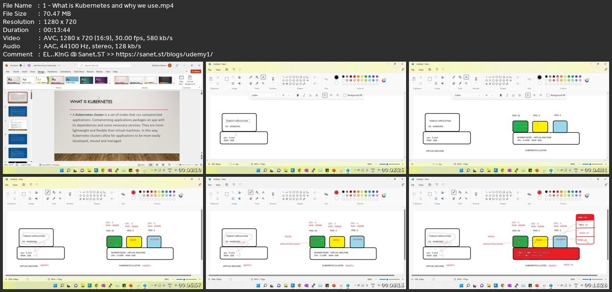Expand the Themes gallery arrow in PowerPoint
The height and width of the screenshot is (292, 612).
(110, 83)
